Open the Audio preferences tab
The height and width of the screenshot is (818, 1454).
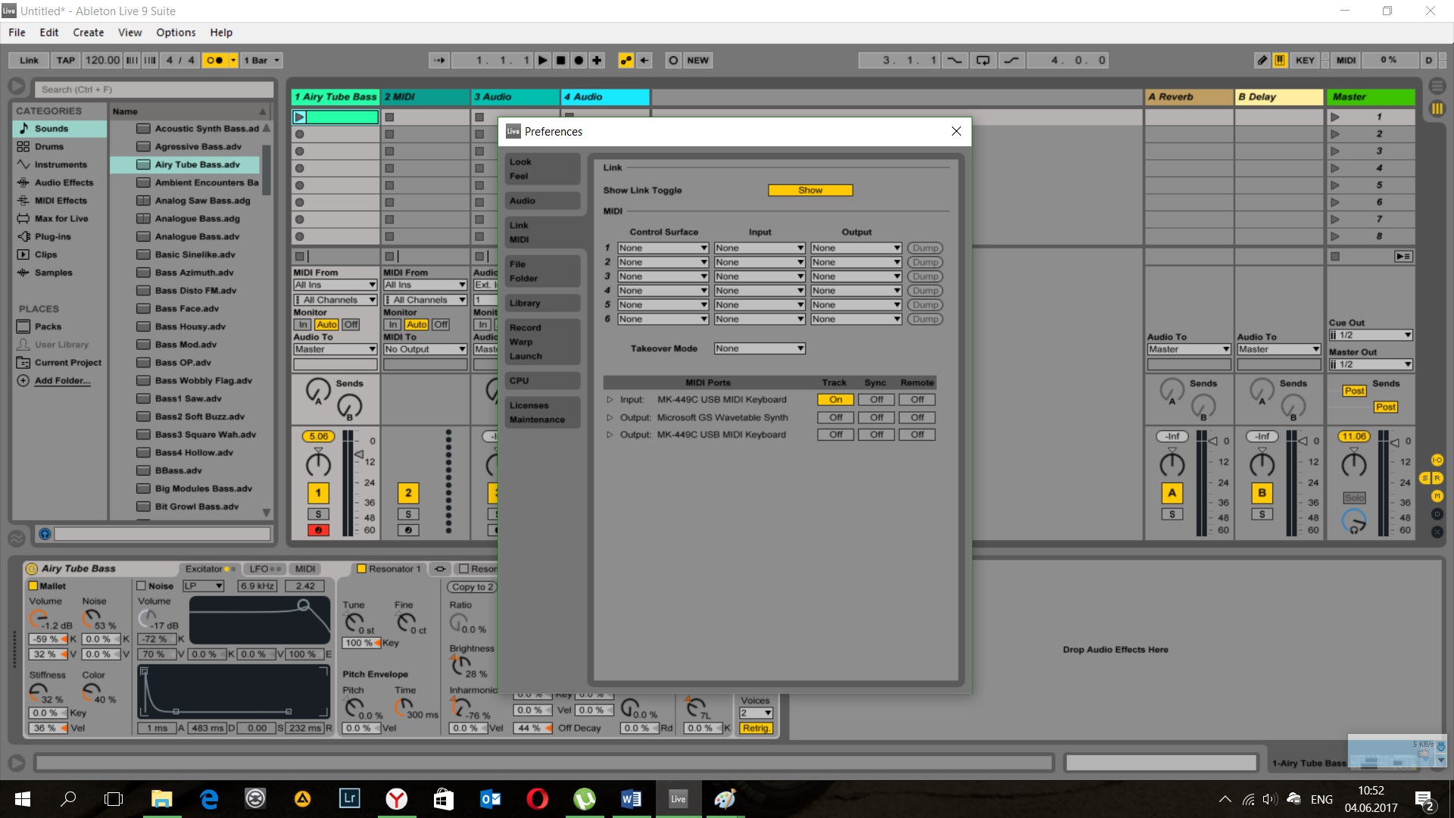(x=542, y=201)
